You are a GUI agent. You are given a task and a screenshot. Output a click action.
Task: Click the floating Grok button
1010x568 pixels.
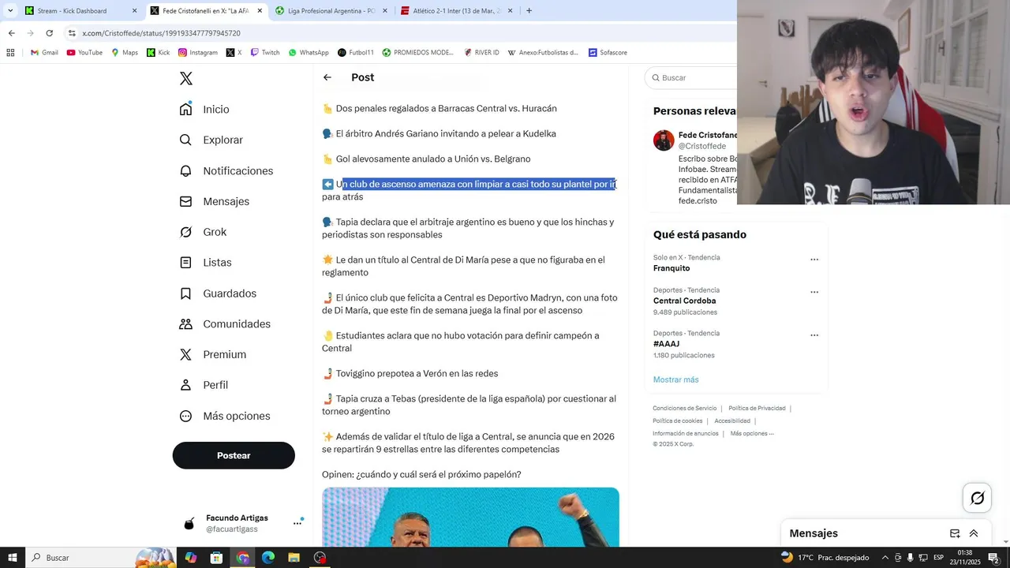[977, 498]
